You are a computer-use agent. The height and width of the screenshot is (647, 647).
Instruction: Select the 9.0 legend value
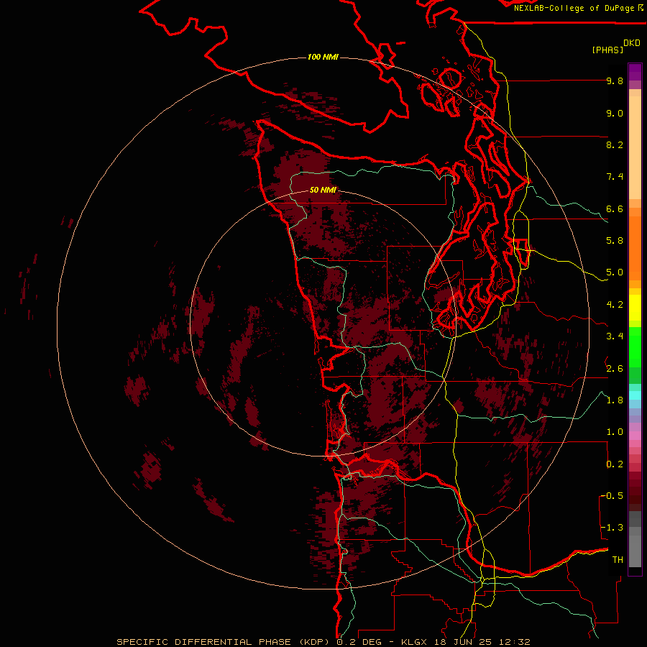coord(615,113)
